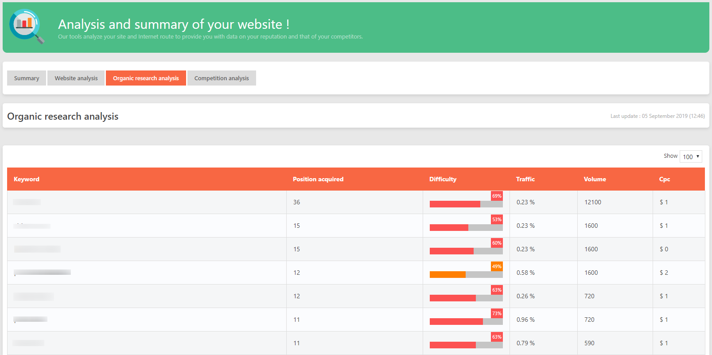This screenshot has height=355, width=712.
Task: Open the blurred keyword in first row
Action: [27, 202]
